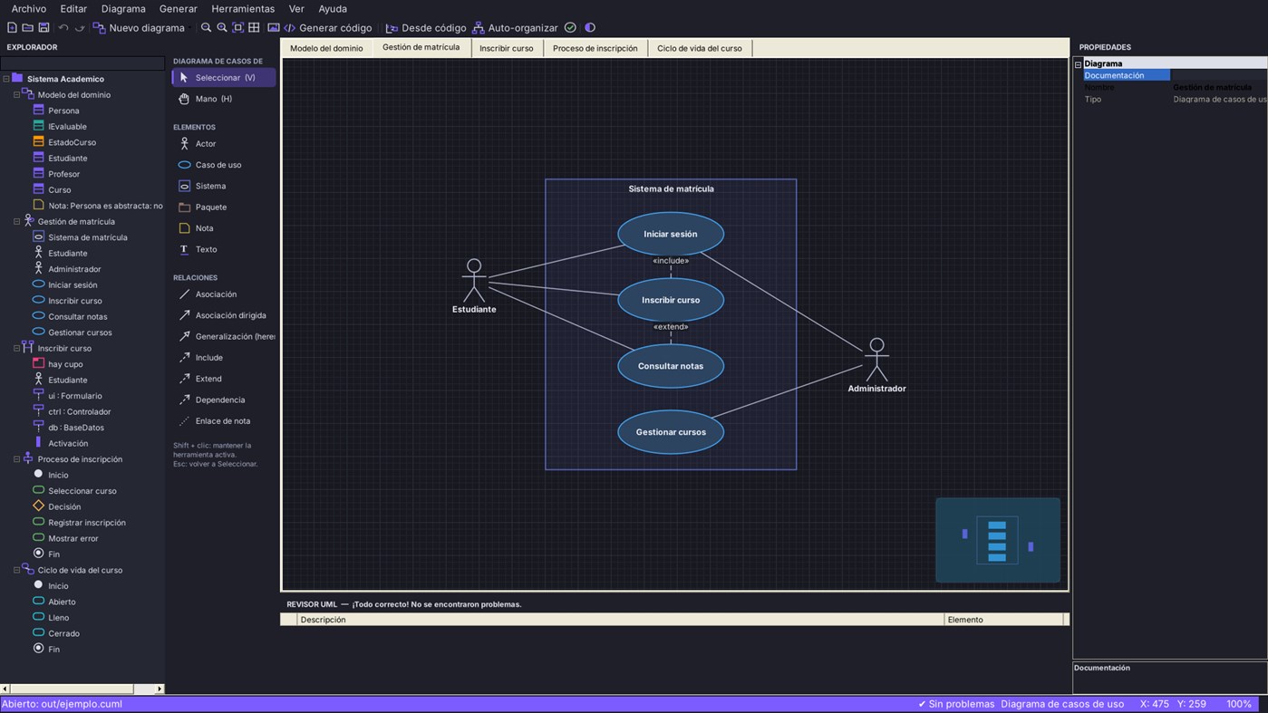Screen dimensions: 1268x713
Task: Switch to the Modelo del dominio tab
Action: (x=326, y=48)
